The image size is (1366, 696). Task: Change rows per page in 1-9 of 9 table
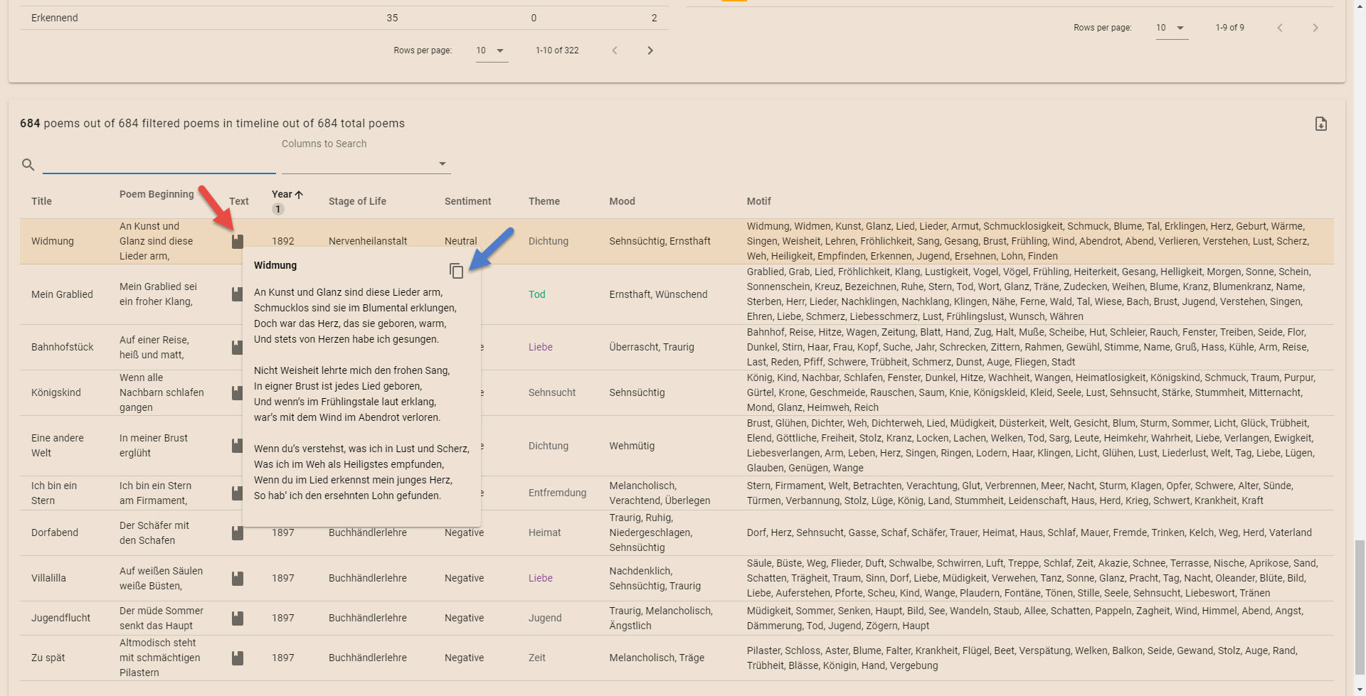tap(1171, 28)
